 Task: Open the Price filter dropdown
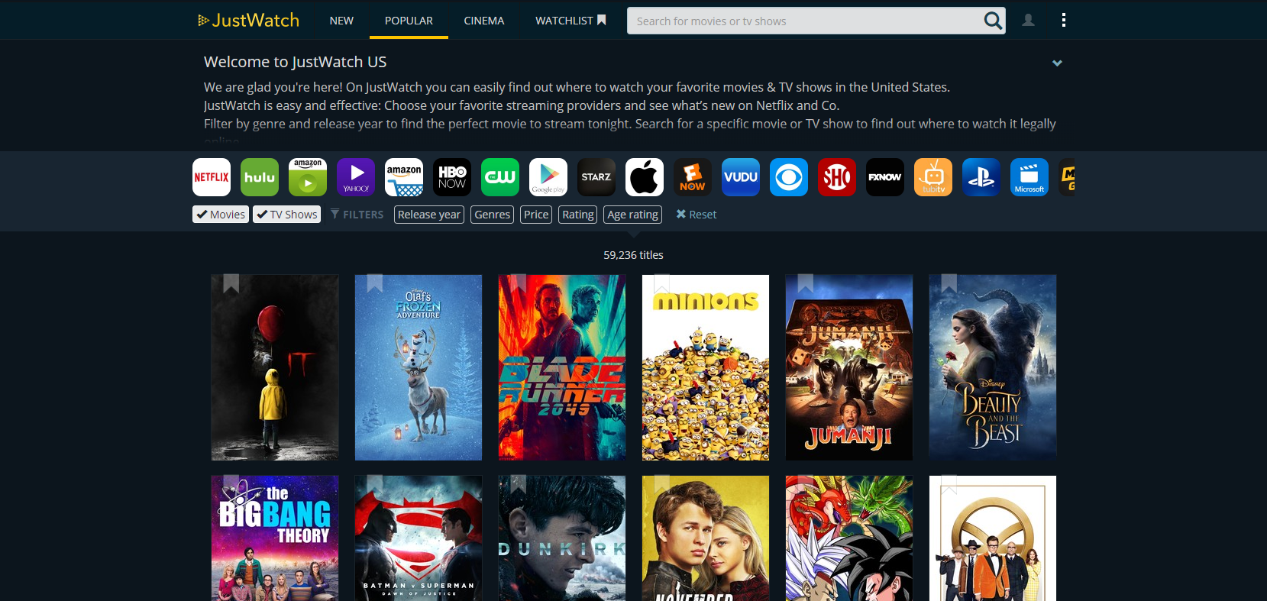[x=536, y=215]
